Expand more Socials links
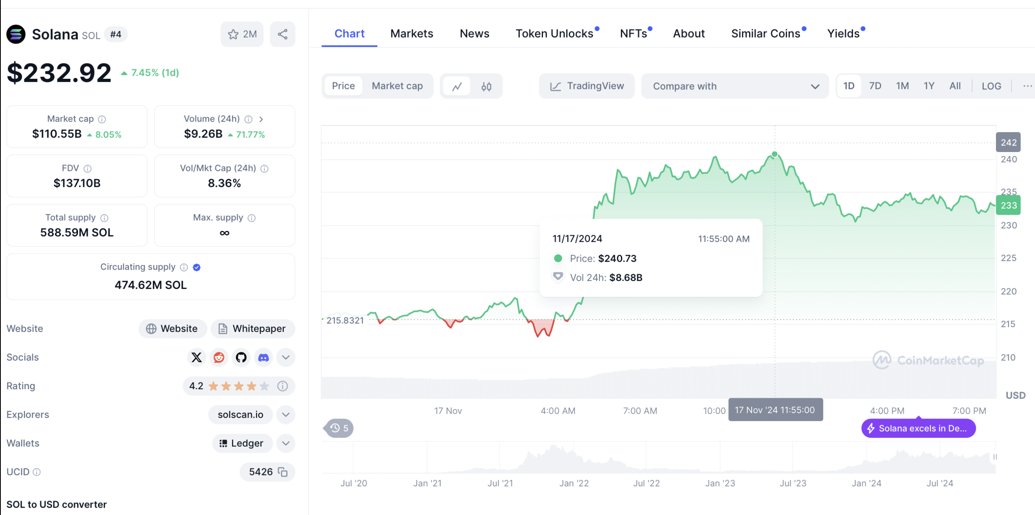This screenshot has width=1035, height=515. coord(286,357)
